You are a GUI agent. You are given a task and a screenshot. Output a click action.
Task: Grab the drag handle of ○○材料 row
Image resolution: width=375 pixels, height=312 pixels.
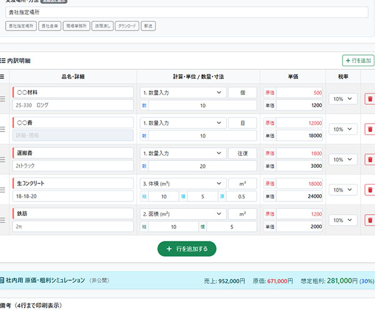2,99
